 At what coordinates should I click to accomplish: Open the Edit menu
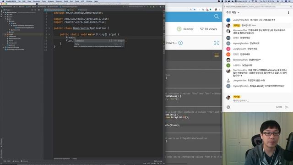click(x=24, y=1)
